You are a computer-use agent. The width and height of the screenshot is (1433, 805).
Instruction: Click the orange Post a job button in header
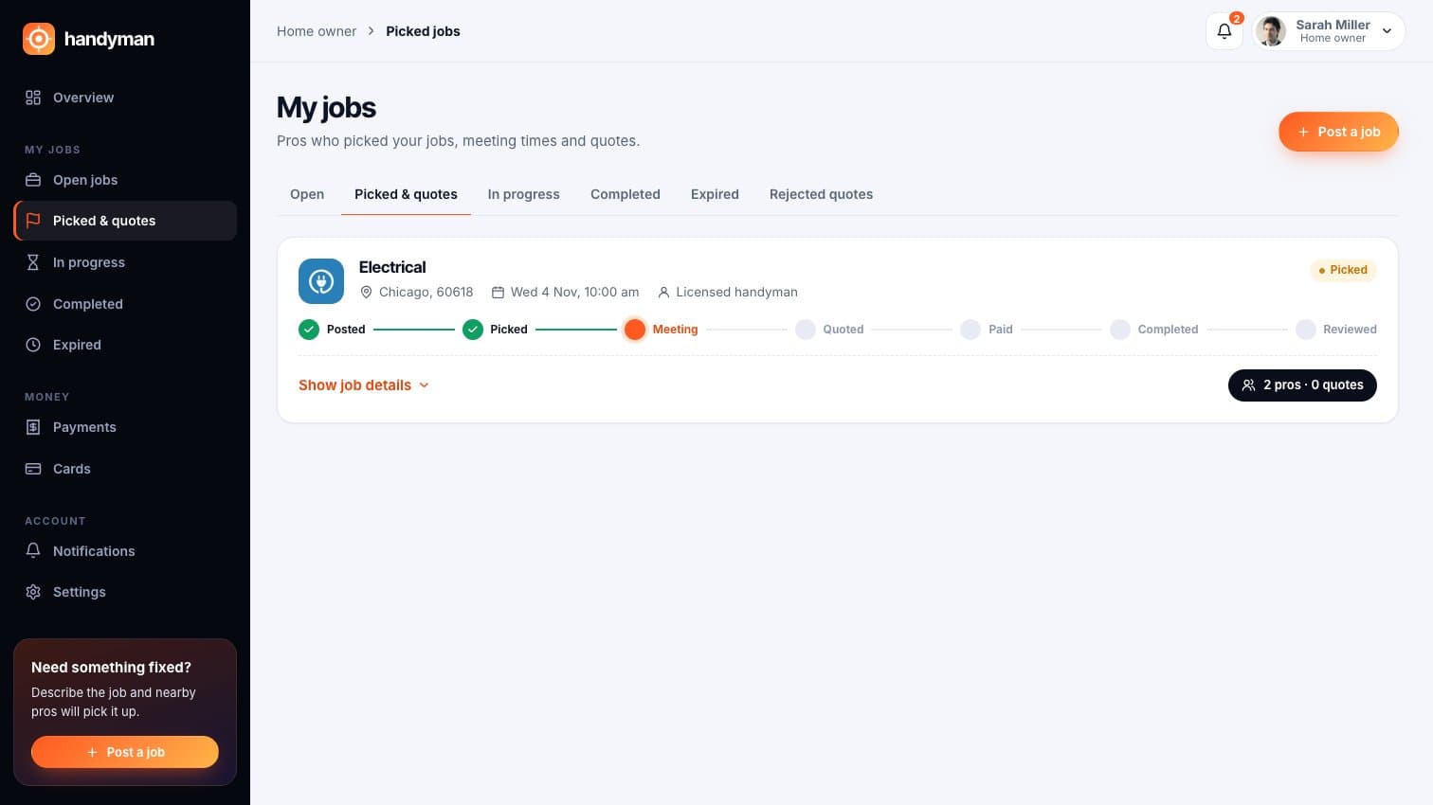pyautogui.click(x=1338, y=132)
